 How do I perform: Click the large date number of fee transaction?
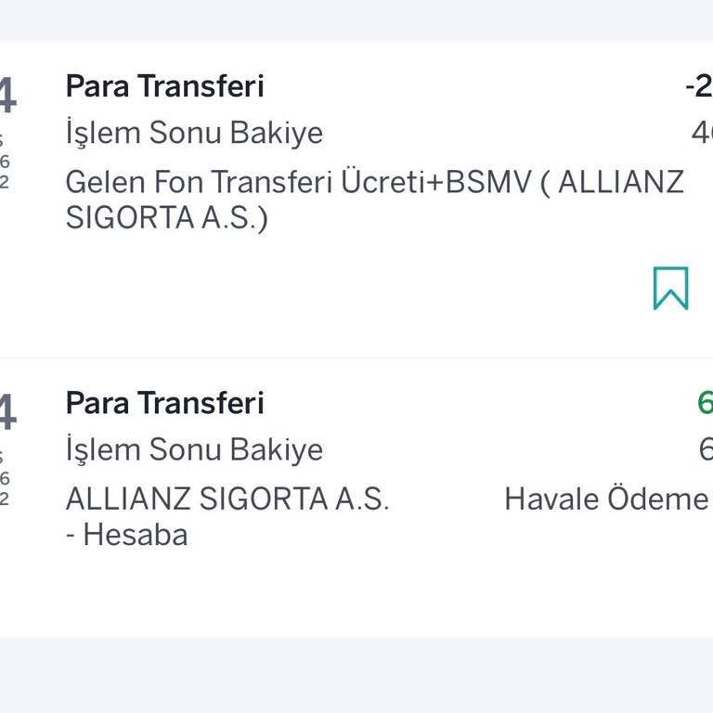pos(7,96)
